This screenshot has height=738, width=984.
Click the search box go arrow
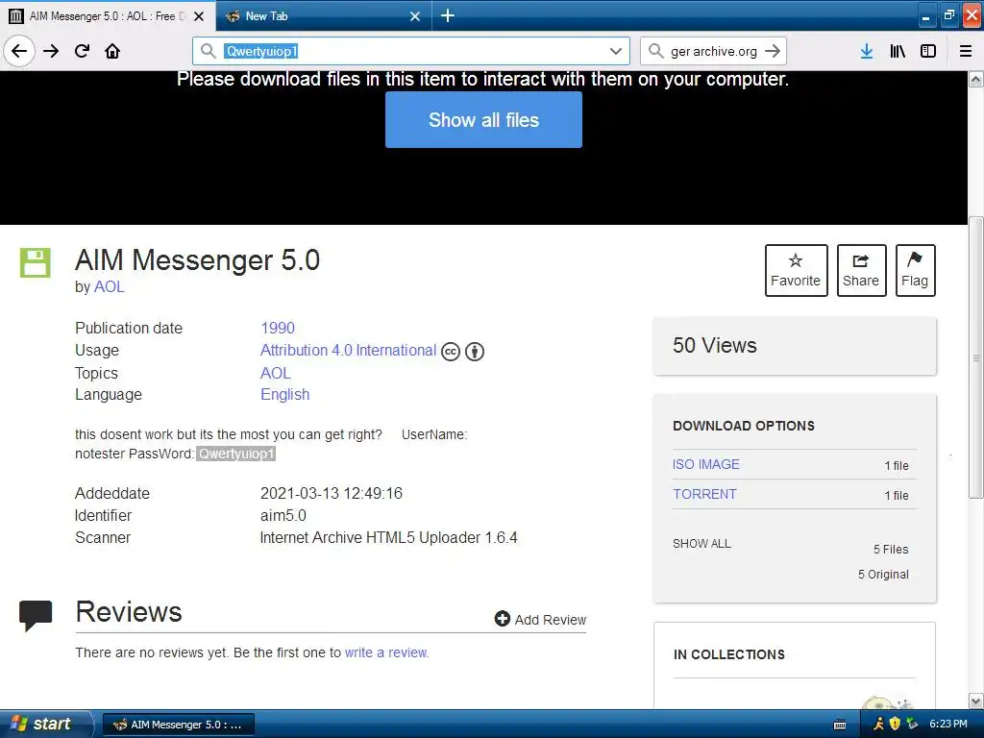pyautogui.click(x=773, y=51)
